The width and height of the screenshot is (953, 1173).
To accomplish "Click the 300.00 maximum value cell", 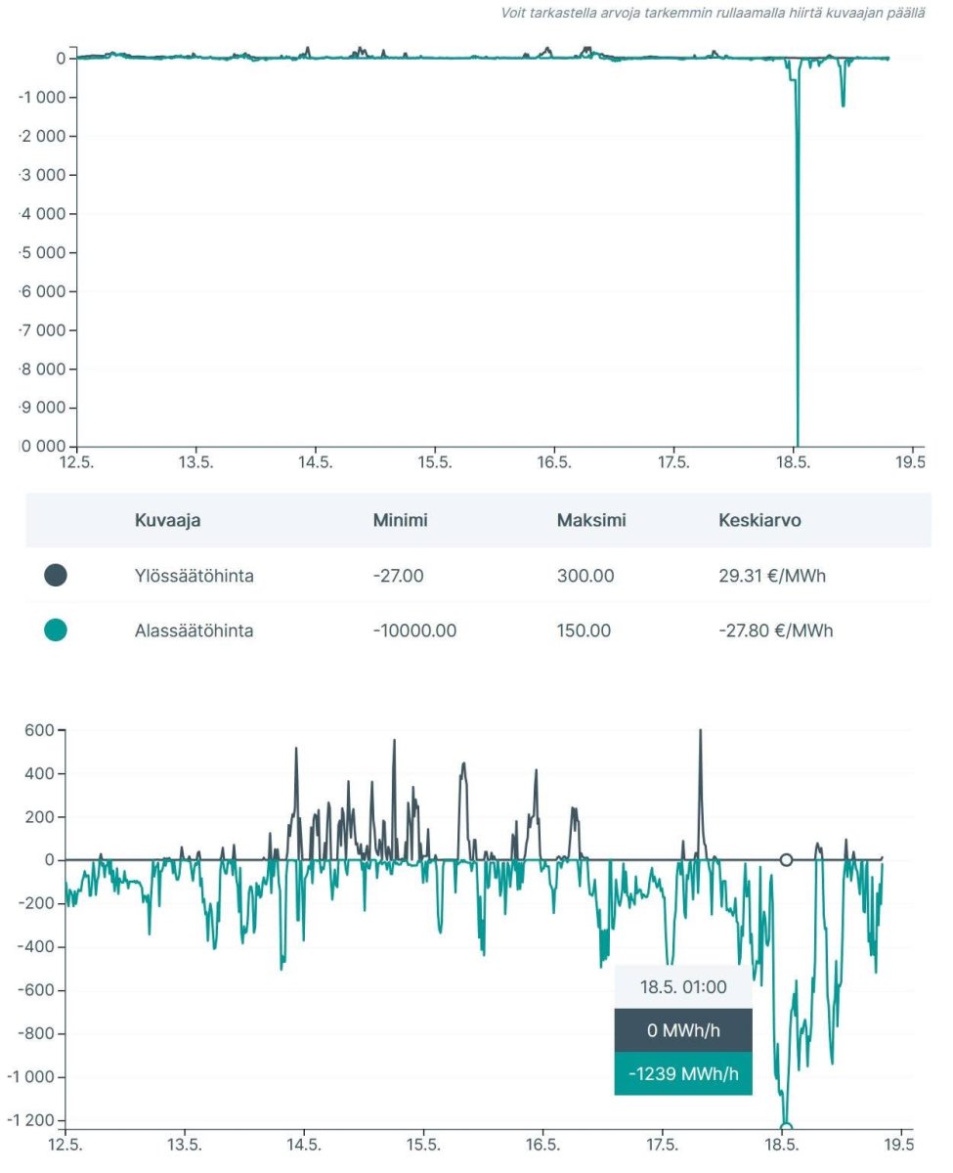I will pyautogui.click(x=585, y=576).
